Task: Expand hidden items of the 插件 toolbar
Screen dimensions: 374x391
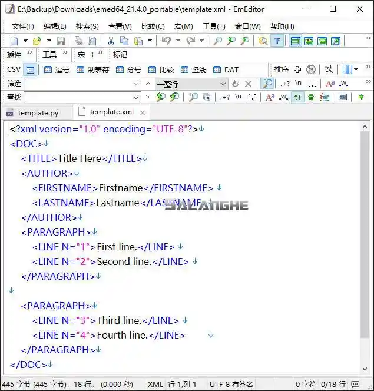Action: pos(29,52)
